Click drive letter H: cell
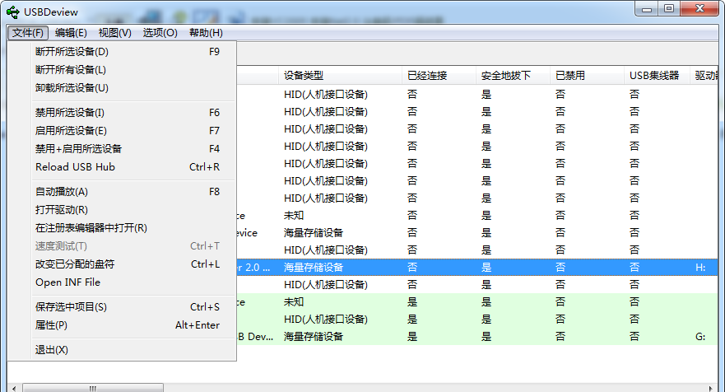The height and width of the screenshot is (392, 725). [x=700, y=268]
